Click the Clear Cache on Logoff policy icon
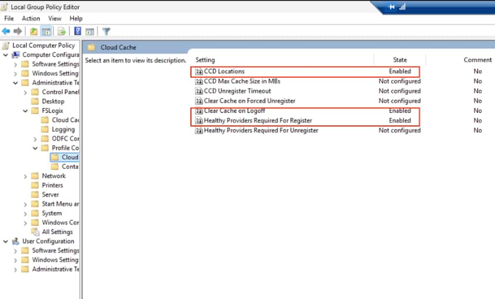 tap(199, 111)
